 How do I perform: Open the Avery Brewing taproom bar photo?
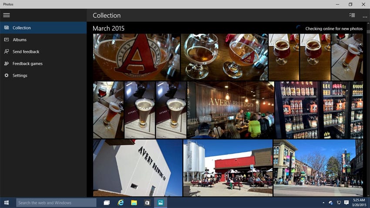pos(230,110)
